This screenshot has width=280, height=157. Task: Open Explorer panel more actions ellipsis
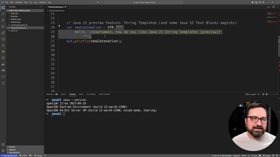(41, 7)
